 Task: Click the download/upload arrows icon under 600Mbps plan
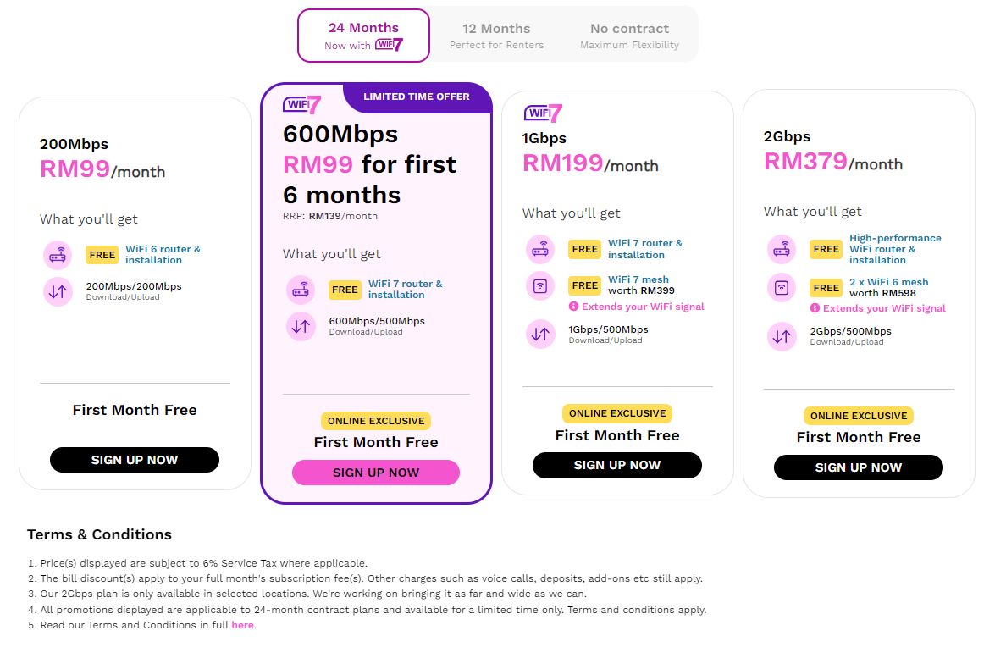click(x=301, y=326)
